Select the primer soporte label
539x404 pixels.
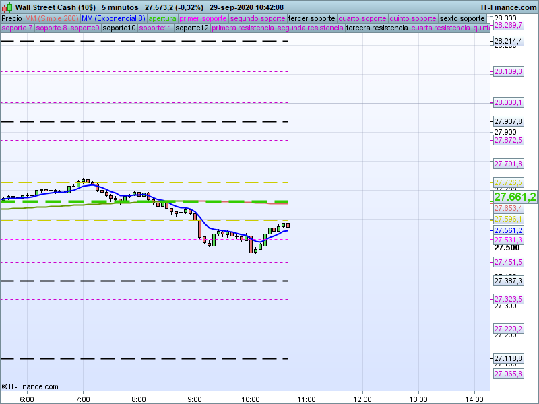[203, 19]
